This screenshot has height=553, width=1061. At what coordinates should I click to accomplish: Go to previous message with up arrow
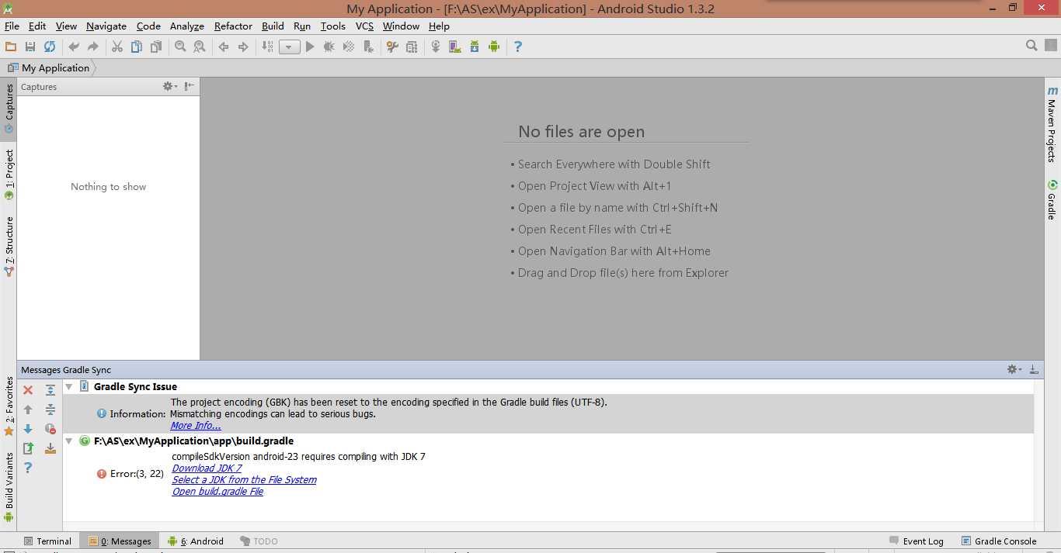[x=28, y=410]
